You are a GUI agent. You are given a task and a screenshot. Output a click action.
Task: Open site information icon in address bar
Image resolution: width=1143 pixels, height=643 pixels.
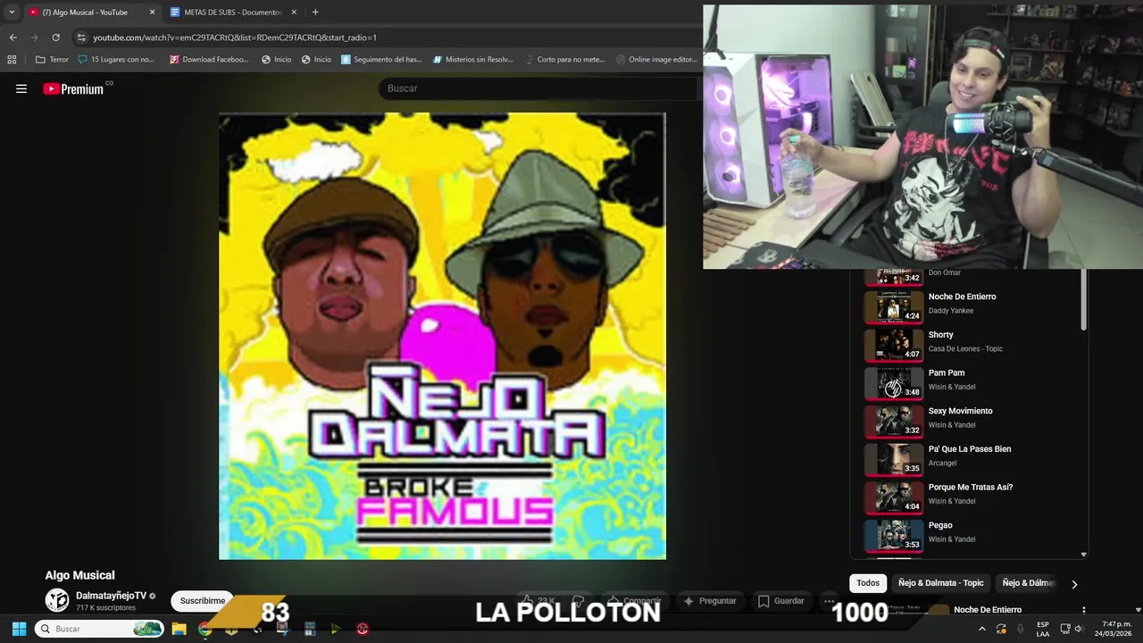point(81,38)
